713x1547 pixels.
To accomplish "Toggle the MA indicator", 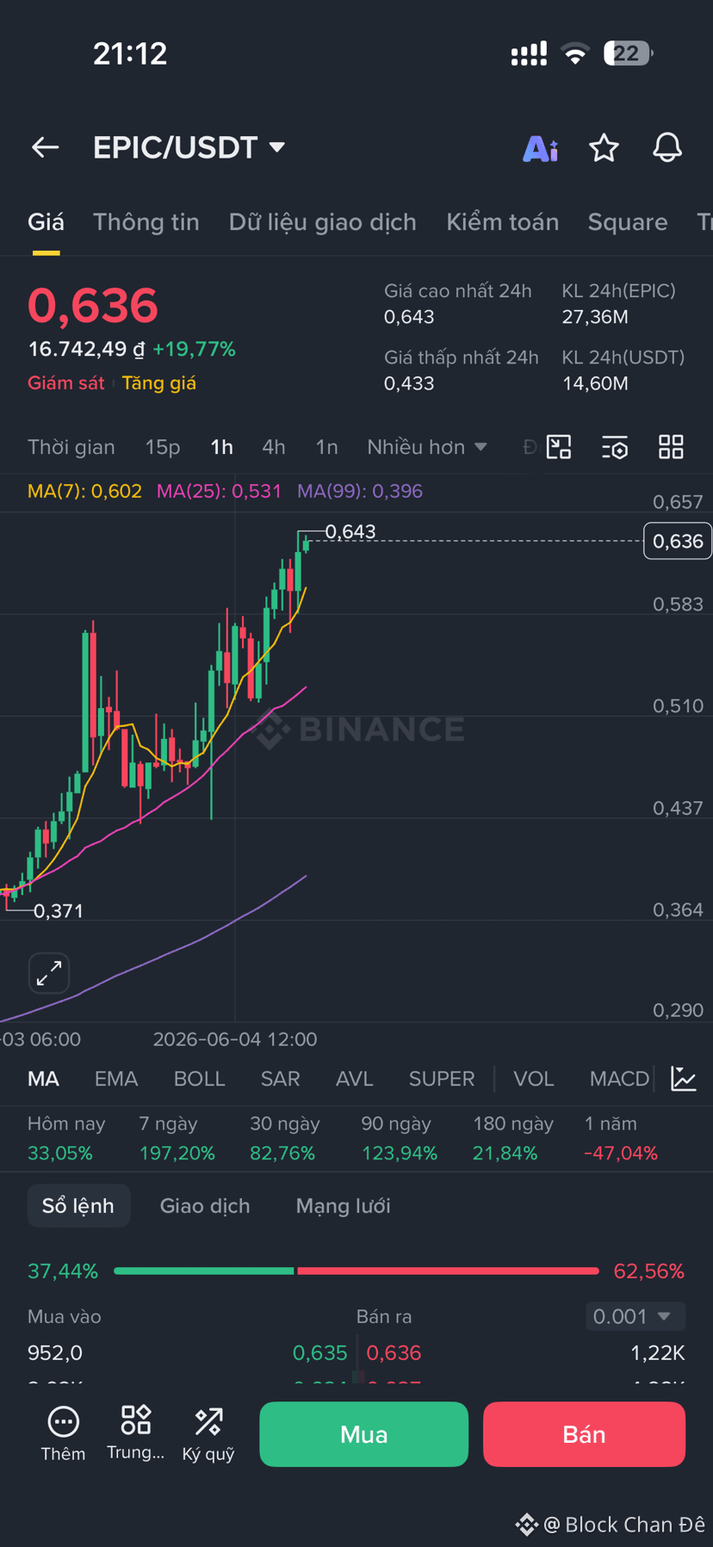I will [43, 1078].
